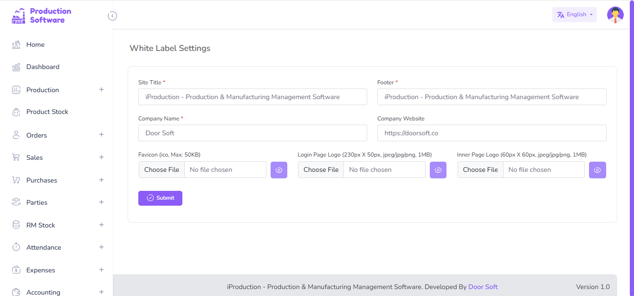Click the Sales shopping cart icon

[x=16, y=157]
